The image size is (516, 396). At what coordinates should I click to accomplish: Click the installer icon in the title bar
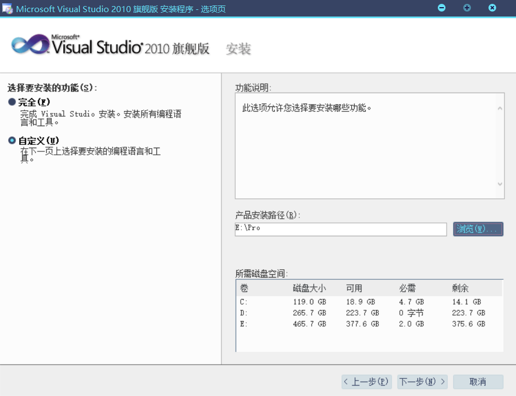(x=8, y=9)
